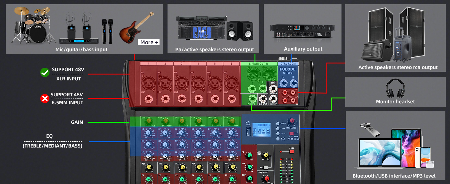Click the channel 3 MIC XLR input
The width and height of the screenshot is (450, 184).
182,83
